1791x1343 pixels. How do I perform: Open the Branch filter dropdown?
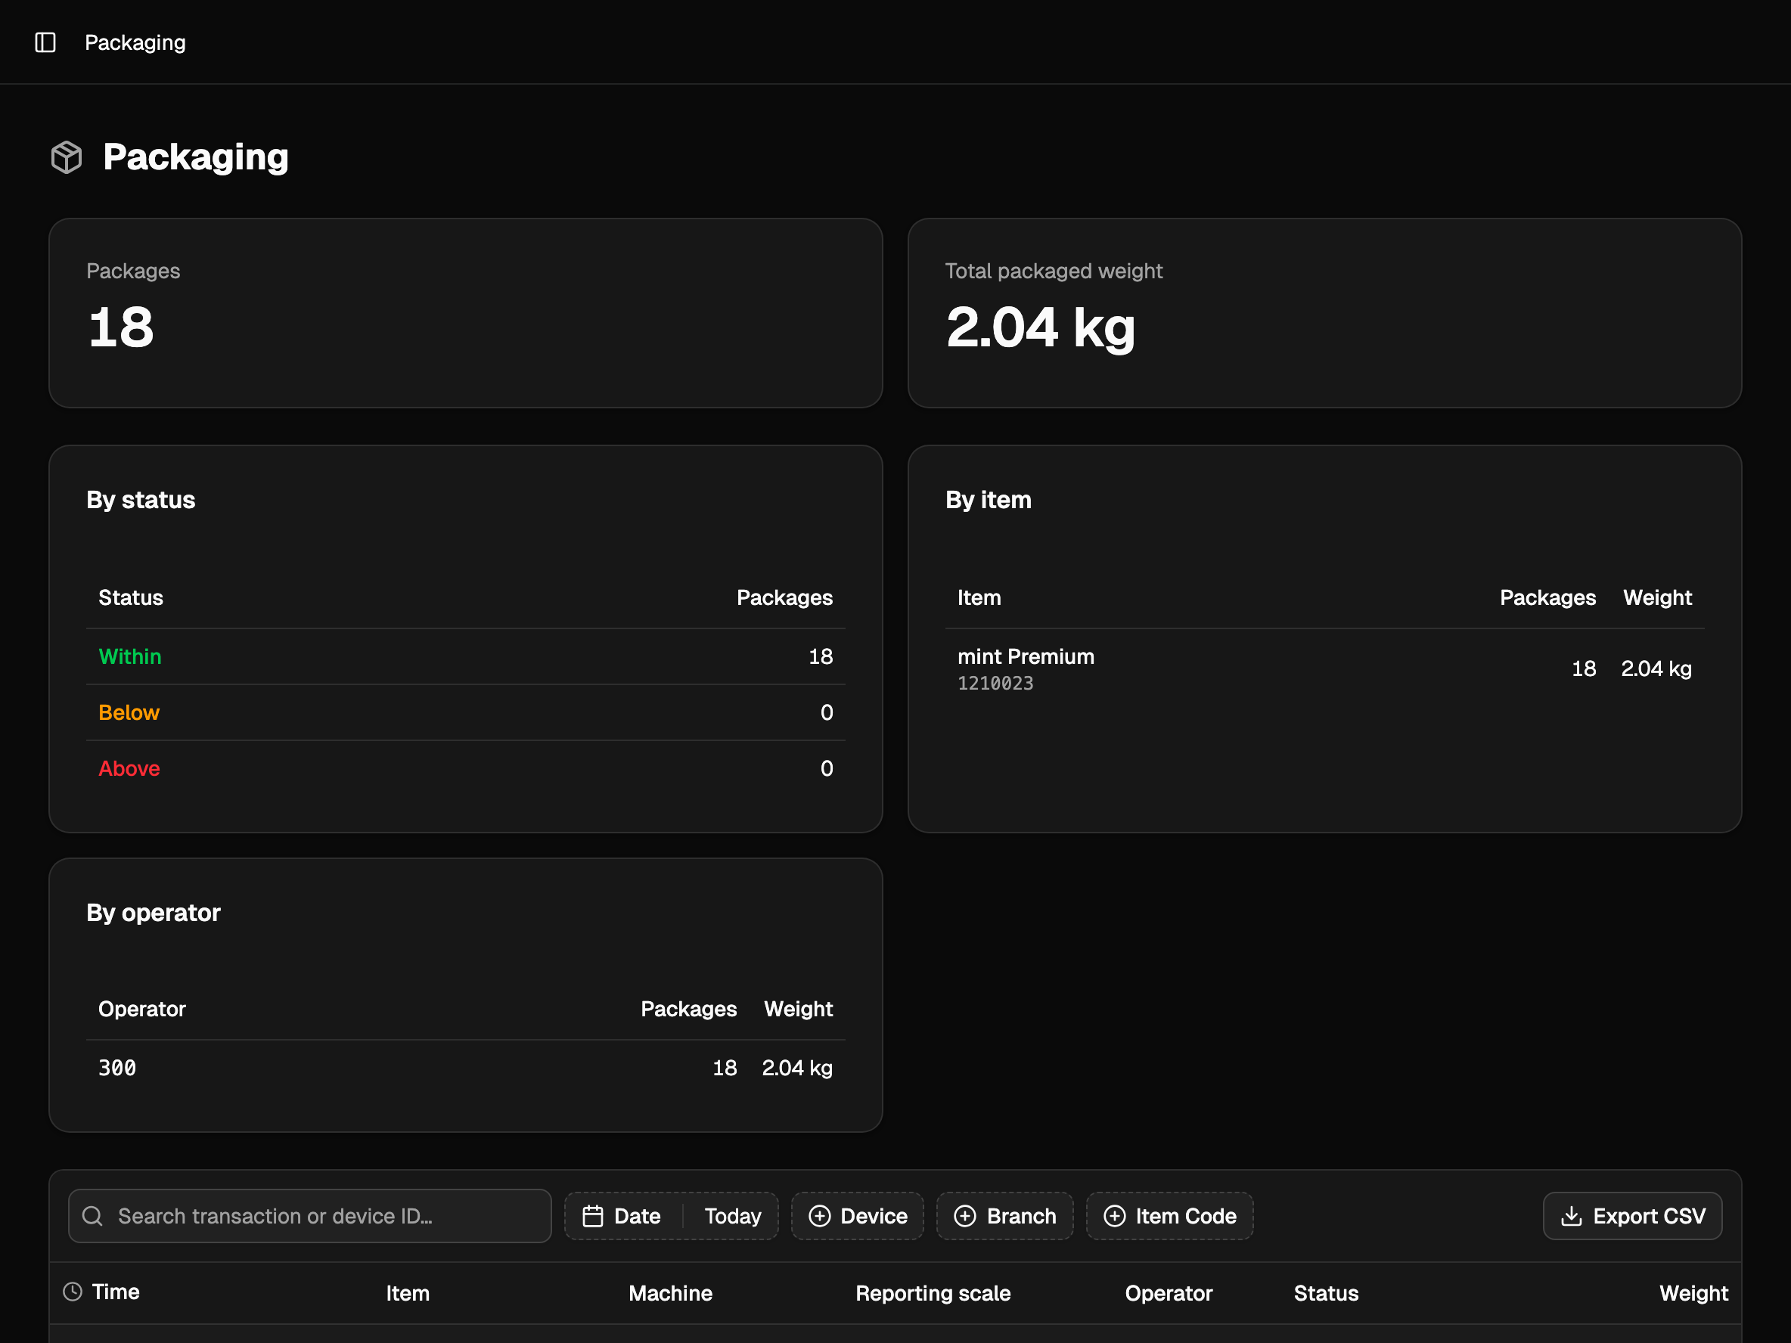point(1005,1216)
